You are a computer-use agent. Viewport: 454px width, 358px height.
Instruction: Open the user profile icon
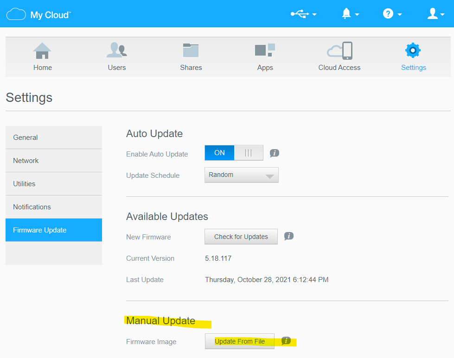(433, 13)
